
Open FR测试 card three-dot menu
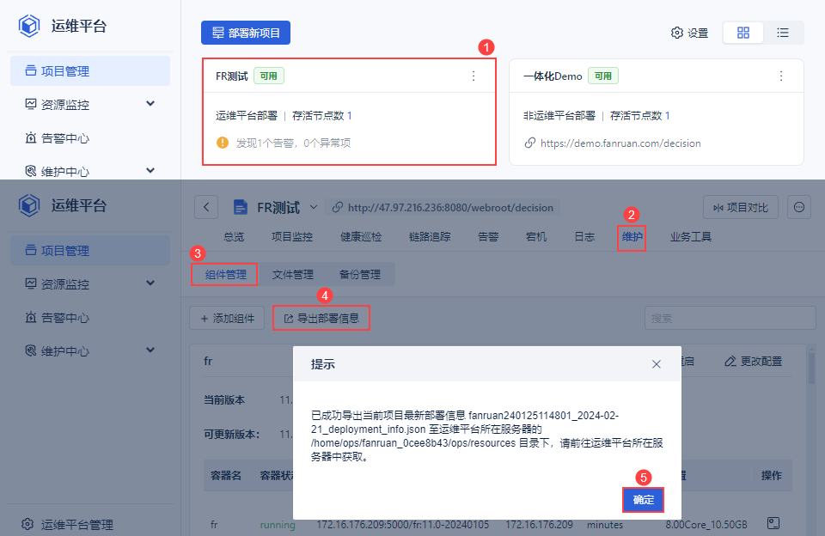pyautogui.click(x=474, y=76)
